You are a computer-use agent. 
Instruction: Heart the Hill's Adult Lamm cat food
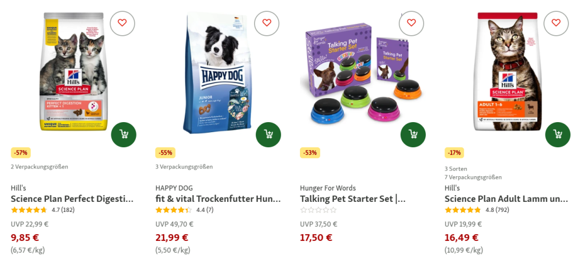tap(556, 23)
